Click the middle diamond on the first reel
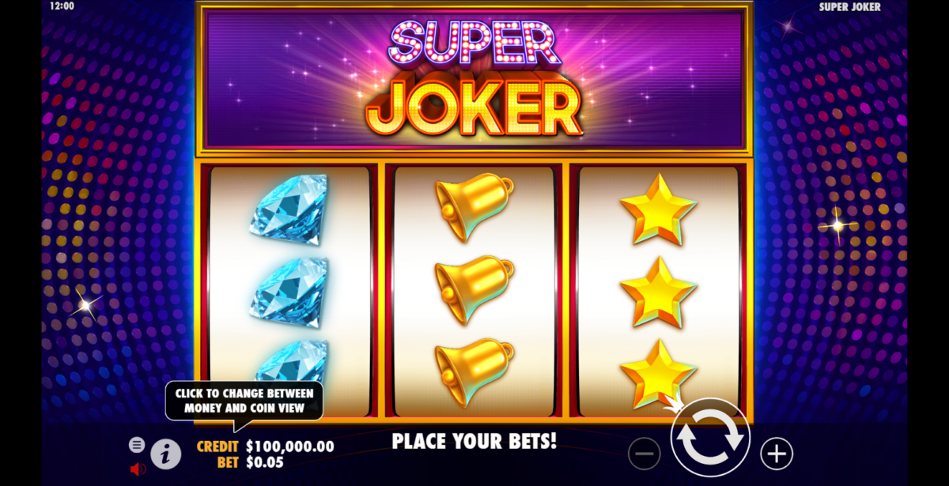Viewport: 949px width, 486px height. (x=289, y=292)
